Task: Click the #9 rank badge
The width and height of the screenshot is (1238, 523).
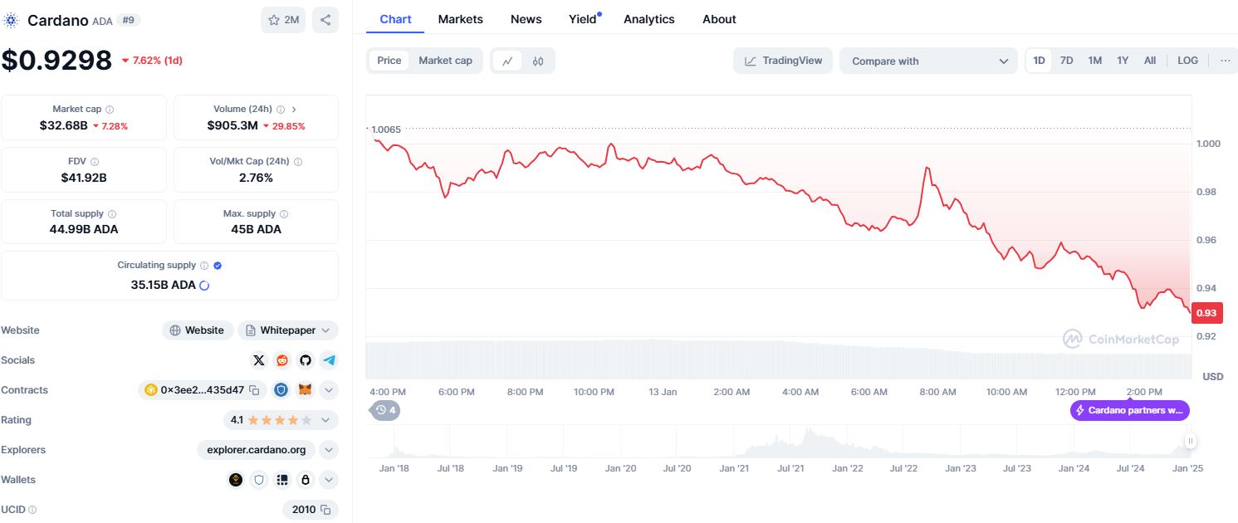Action: coord(129,20)
